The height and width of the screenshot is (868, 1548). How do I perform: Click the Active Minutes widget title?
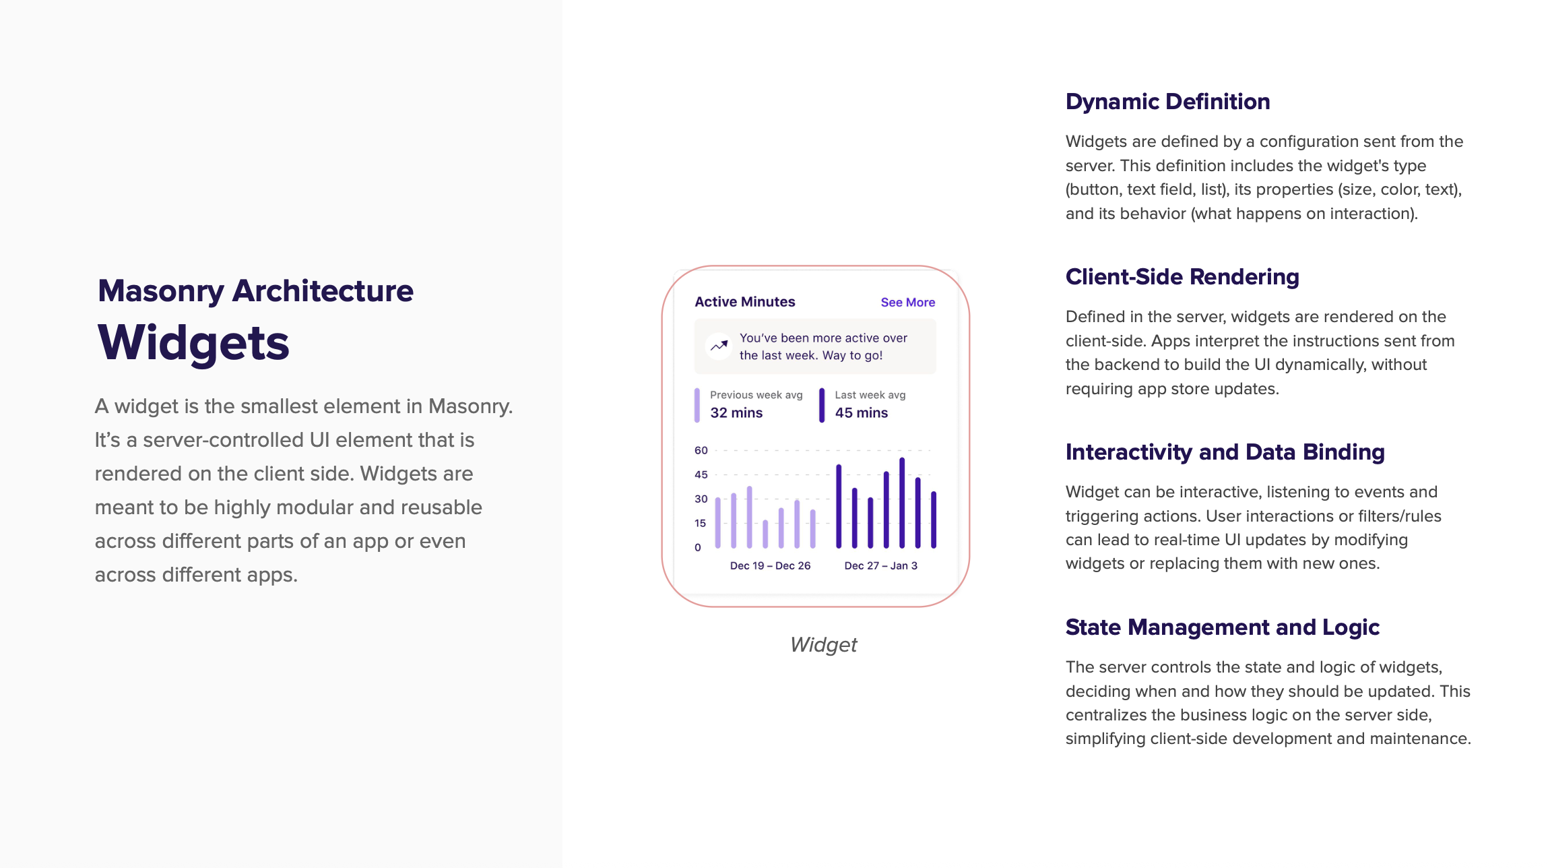(x=744, y=302)
